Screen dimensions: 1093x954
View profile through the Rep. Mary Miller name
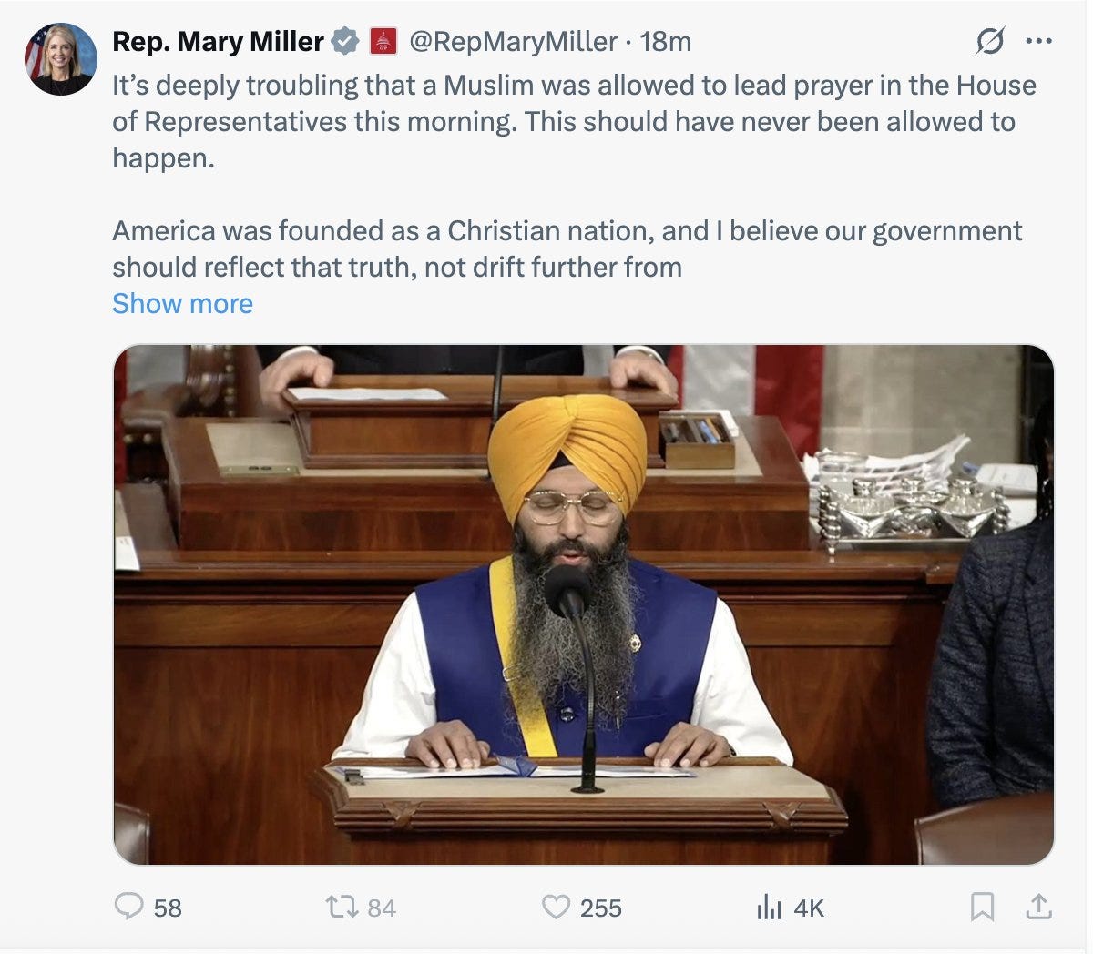click(x=220, y=40)
